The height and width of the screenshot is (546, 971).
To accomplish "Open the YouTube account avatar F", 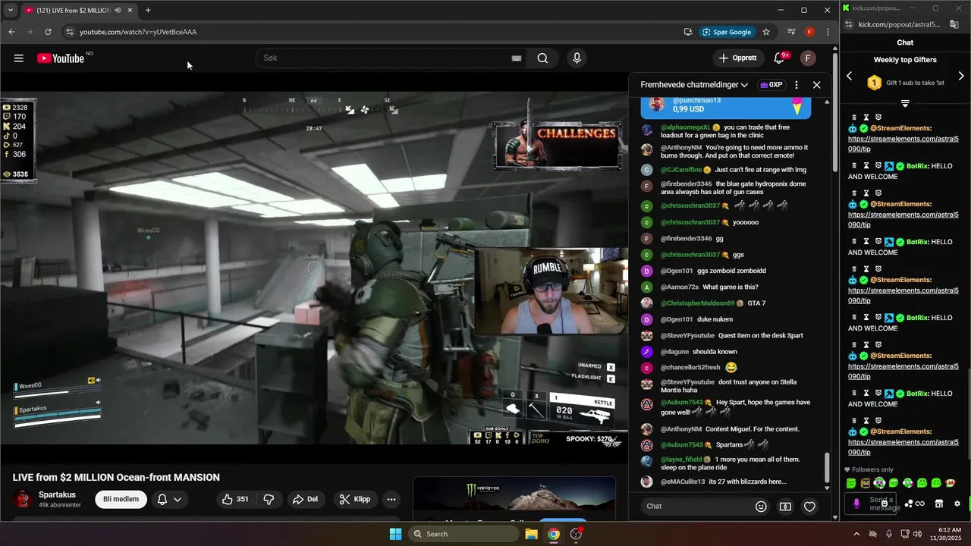I will pyautogui.click(x=808, y=58).
